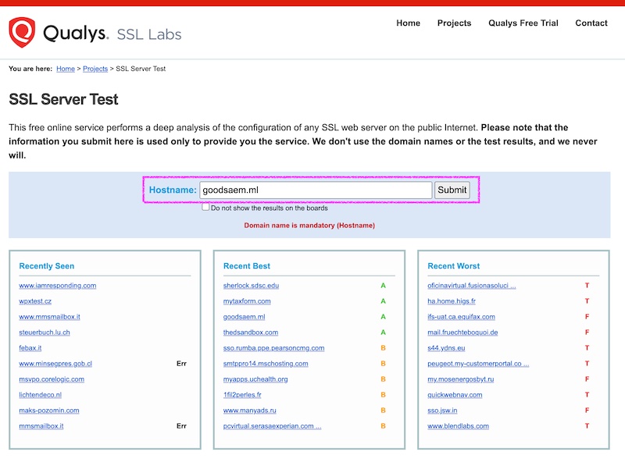Open peugeot.my-customerportal.co result
Screen dimensions: 625x459
click(x=478, y=364)
